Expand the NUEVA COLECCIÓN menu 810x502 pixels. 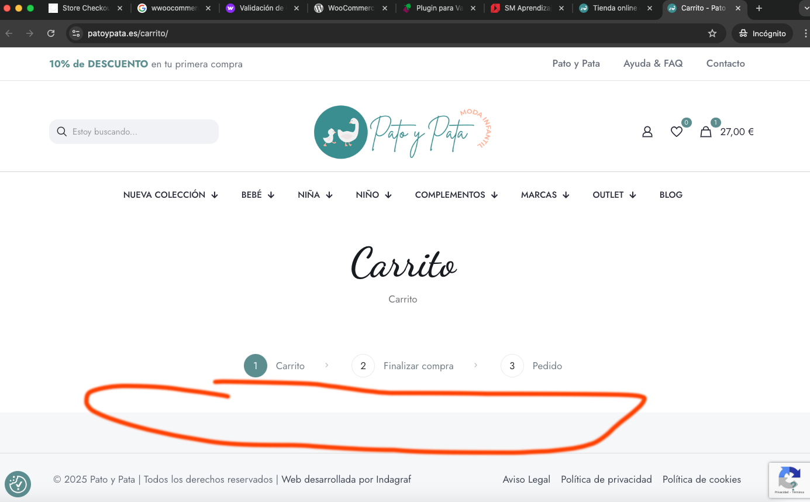pyautogui.click(x=170, y=195)
